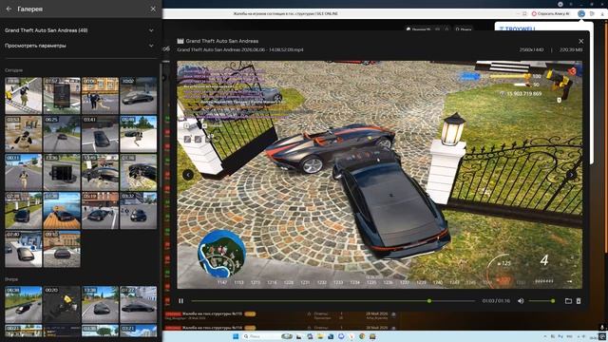Open the clip showing car on wooden pier
Image resolution: width=608 pixels, height=342 pixels.
[62, 211]
